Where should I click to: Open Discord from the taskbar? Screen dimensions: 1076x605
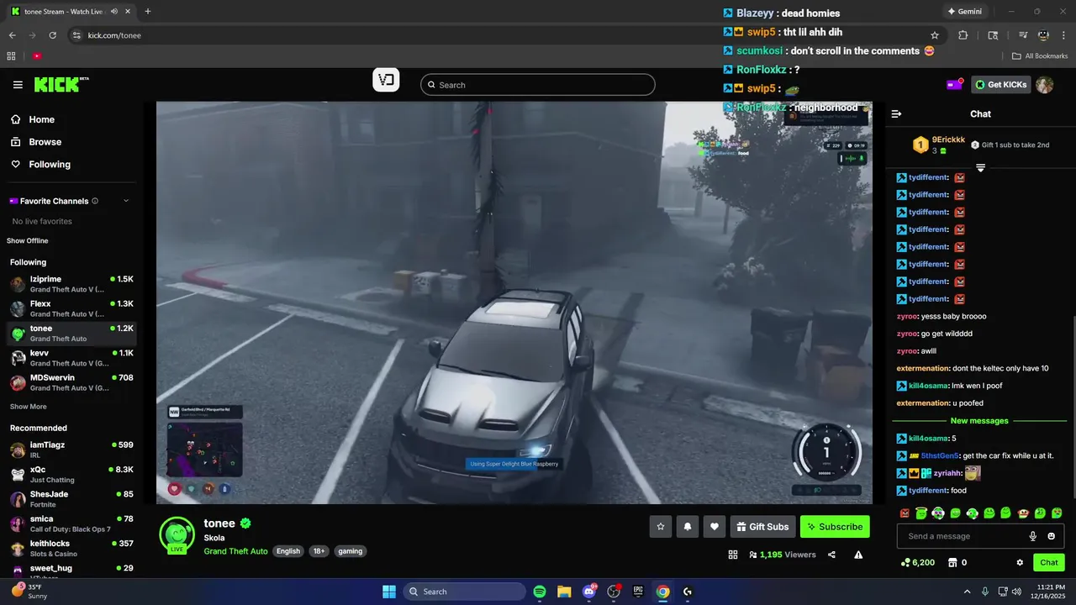(589, 592)
